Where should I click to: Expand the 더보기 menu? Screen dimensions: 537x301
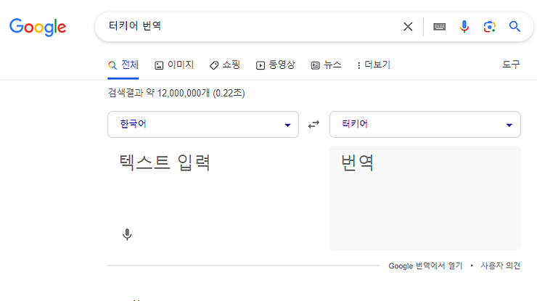coord(374,65)
